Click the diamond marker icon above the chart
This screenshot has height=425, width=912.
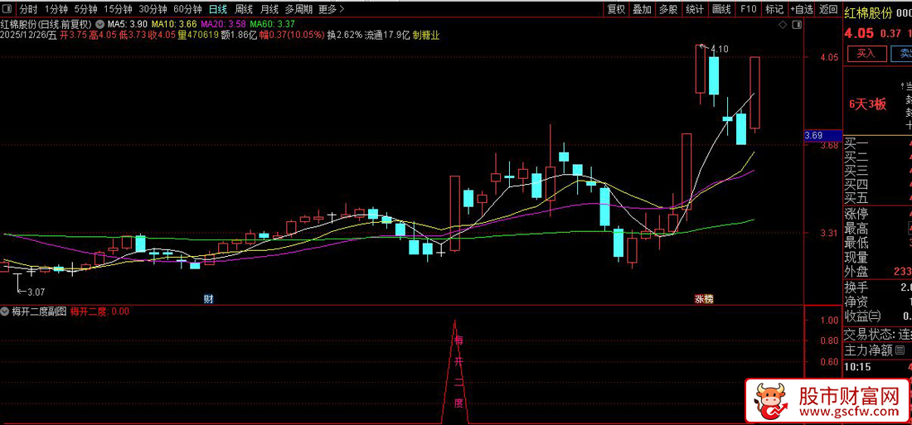(783, 25)
